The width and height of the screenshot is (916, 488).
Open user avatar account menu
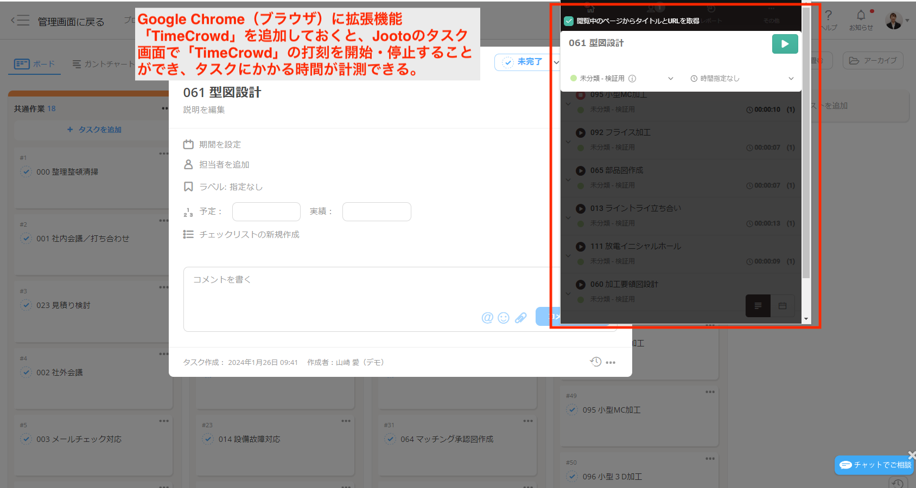click(x=896, y=21)
